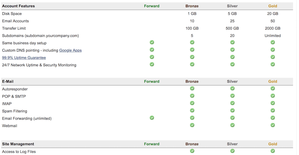Open the Google Apps link
Image resolution: width=299 pixels, height=155 pixels.
(x=70, y=50)
